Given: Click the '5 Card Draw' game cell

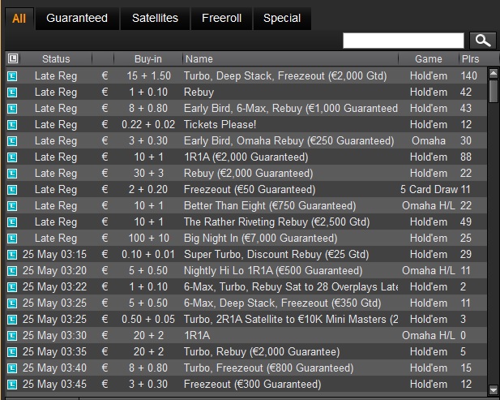Looking at the screenshot, I should click(x=429, y=189).
